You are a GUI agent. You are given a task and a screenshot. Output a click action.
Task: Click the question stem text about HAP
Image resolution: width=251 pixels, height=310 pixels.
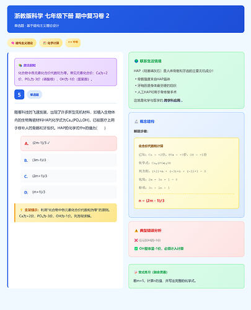coord(64,120)
